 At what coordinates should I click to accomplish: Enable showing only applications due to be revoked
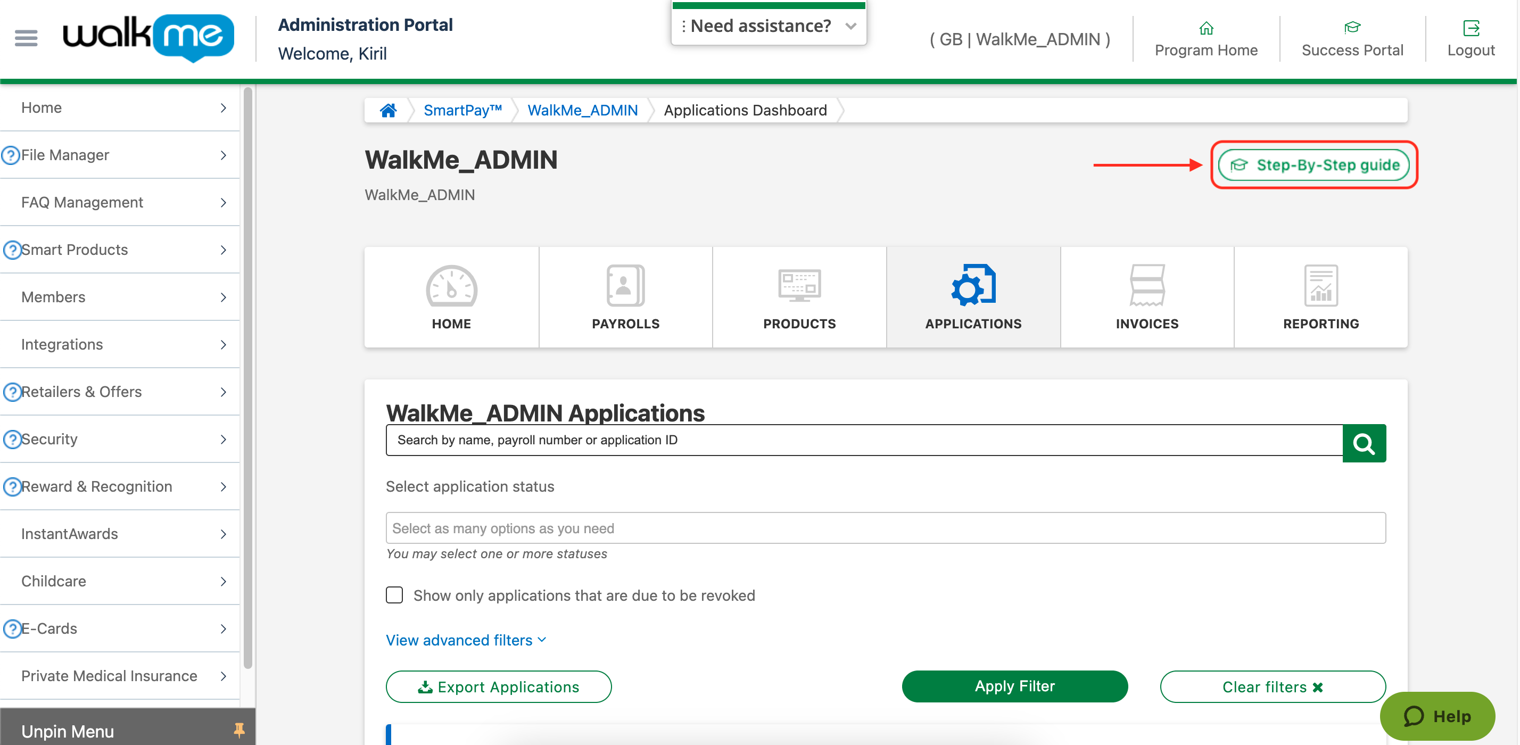(394, 595)
